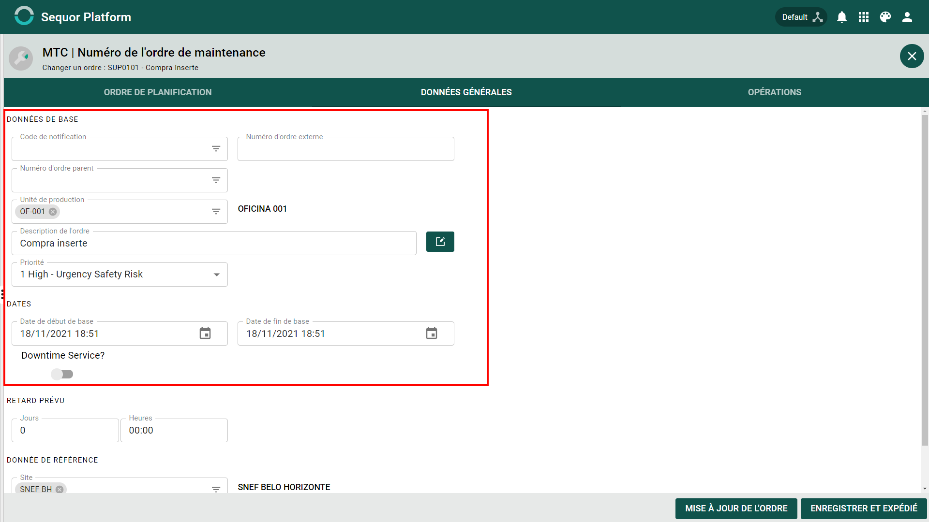This screenshot has width=929, height=522.
Task: Open the description editor button
Action: tap(440, 242)
